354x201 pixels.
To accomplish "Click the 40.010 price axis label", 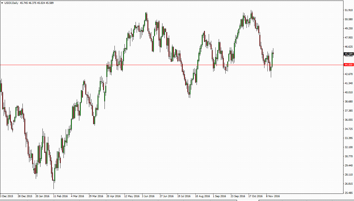I will point(348,92).
